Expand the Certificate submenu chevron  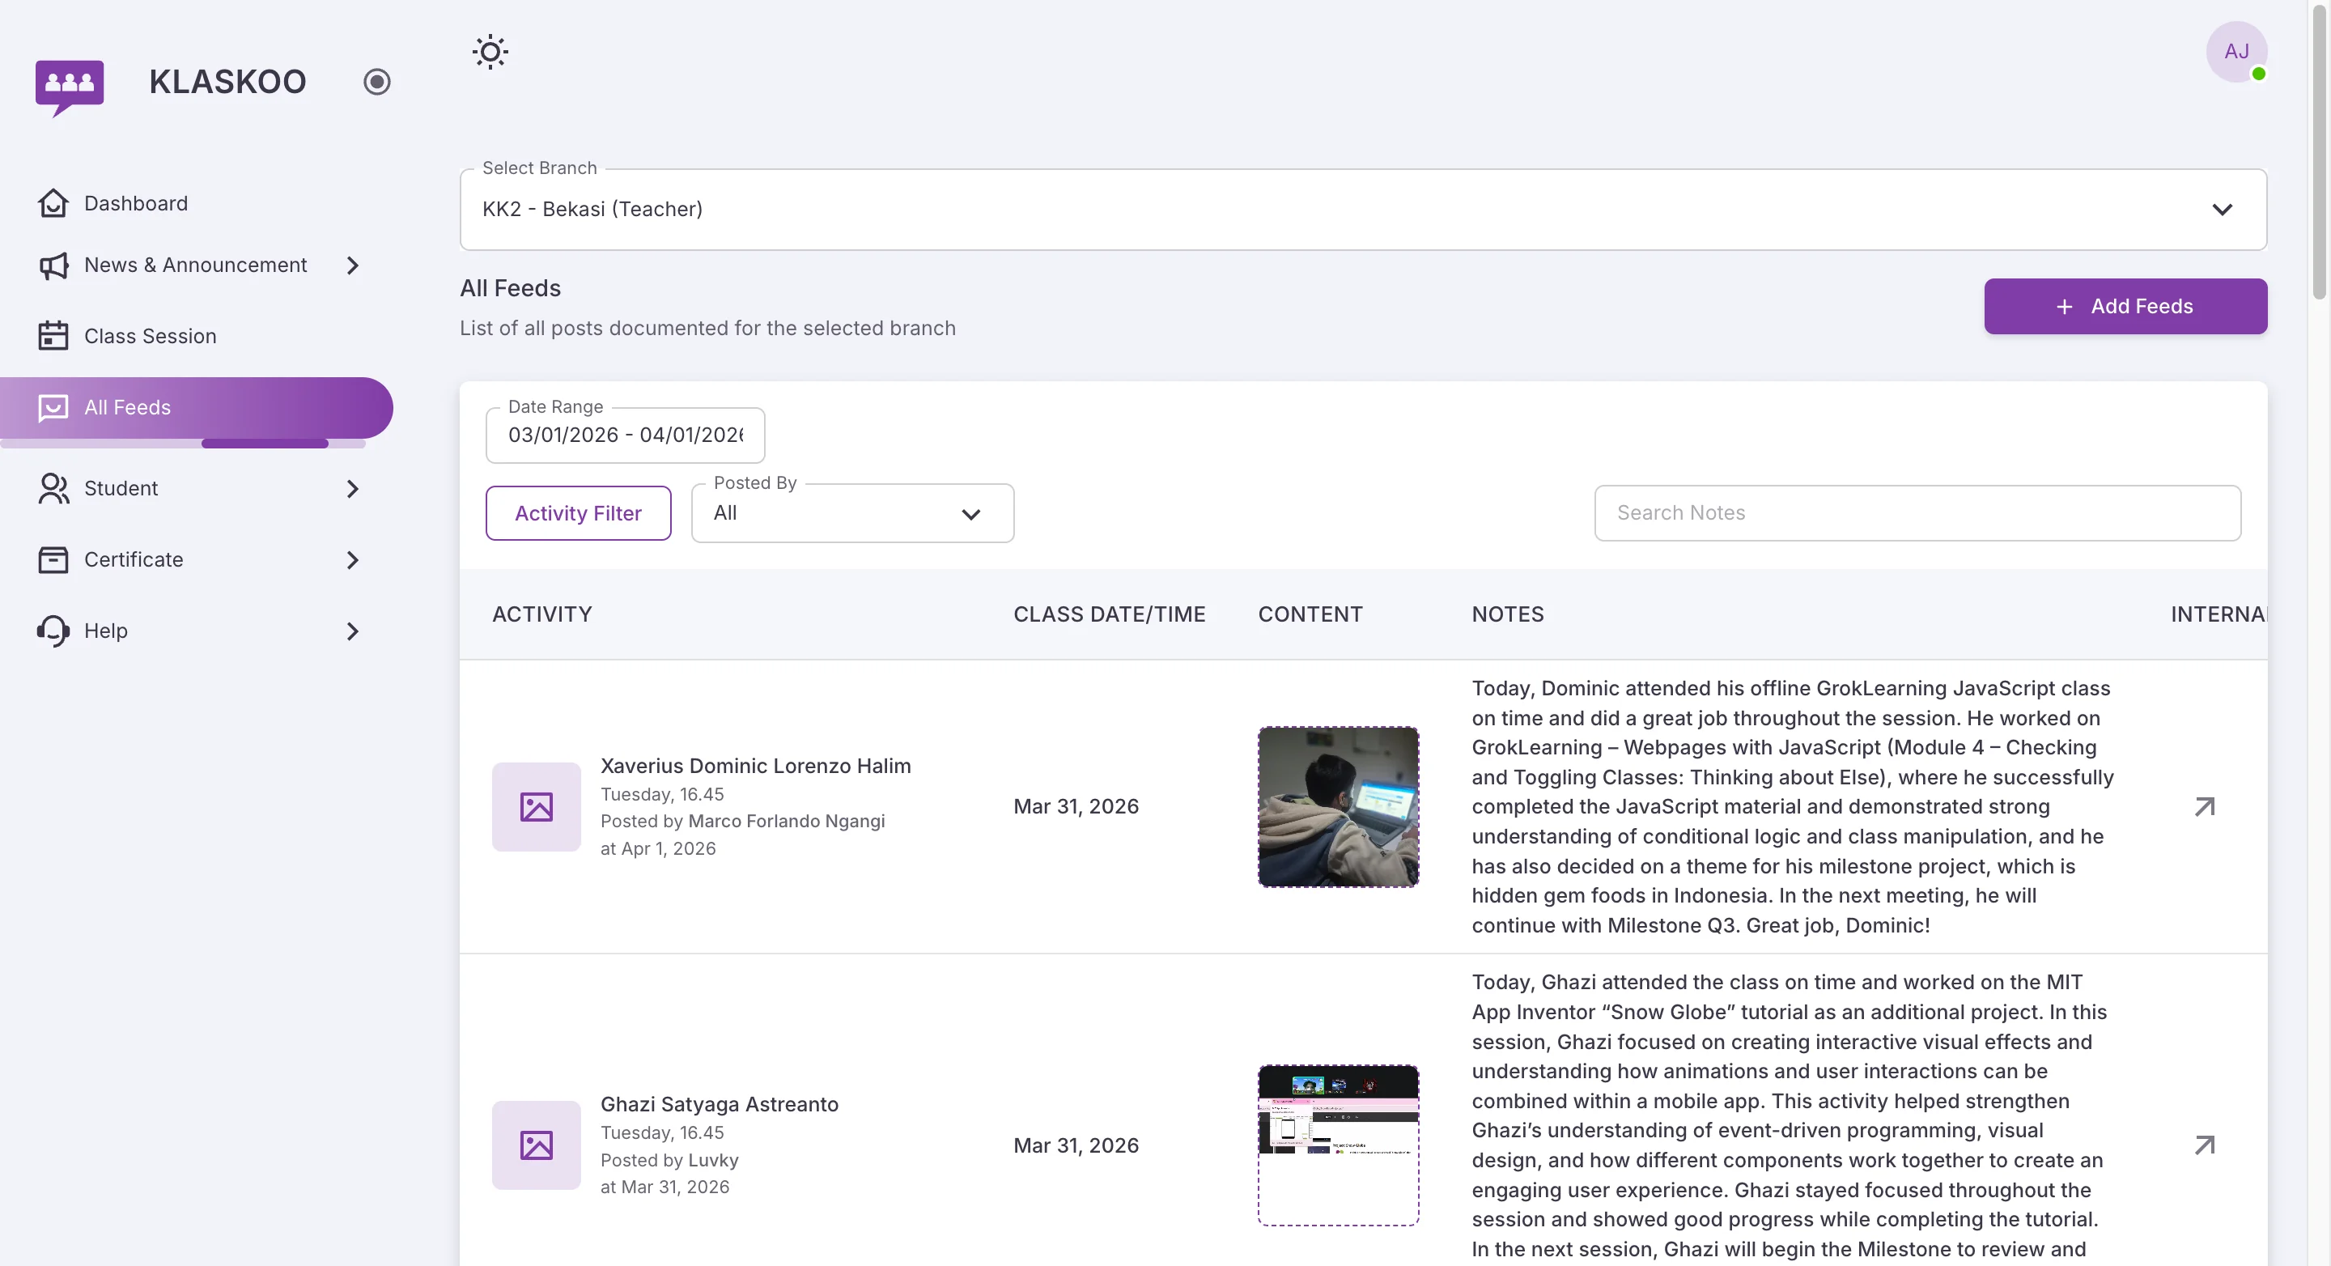(x=352, y=559)
